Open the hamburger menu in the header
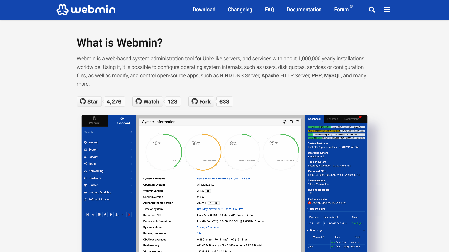The height and width of the screenshot is (252, 449). 387,10
